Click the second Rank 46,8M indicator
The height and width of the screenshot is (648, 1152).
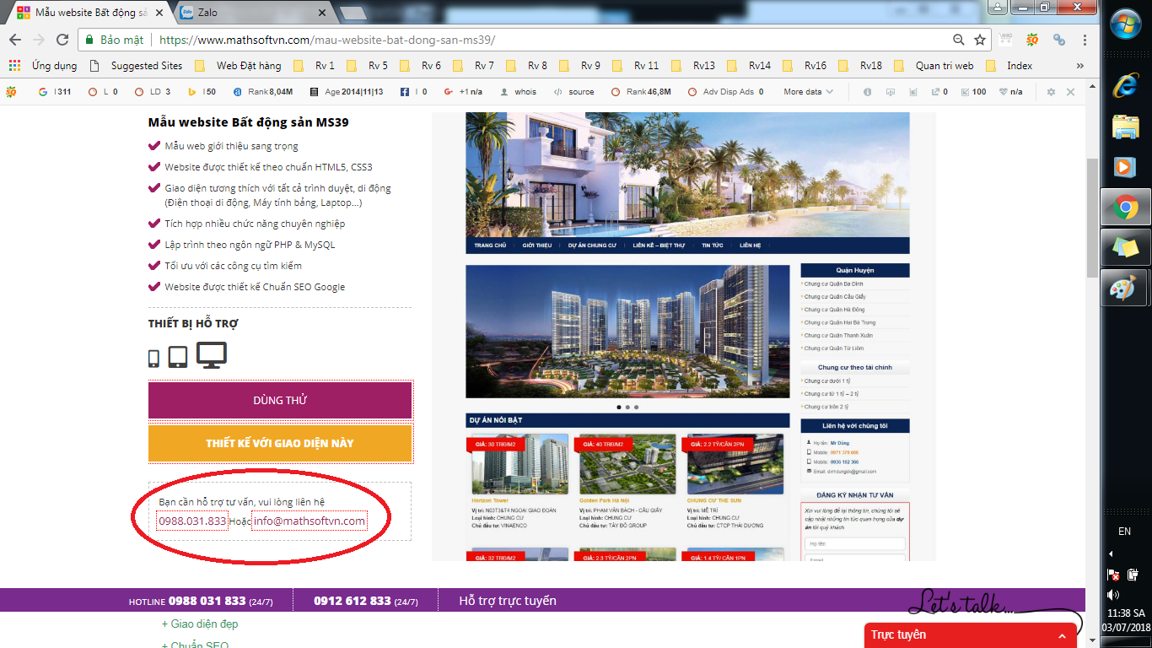click(x=641, y=92)
